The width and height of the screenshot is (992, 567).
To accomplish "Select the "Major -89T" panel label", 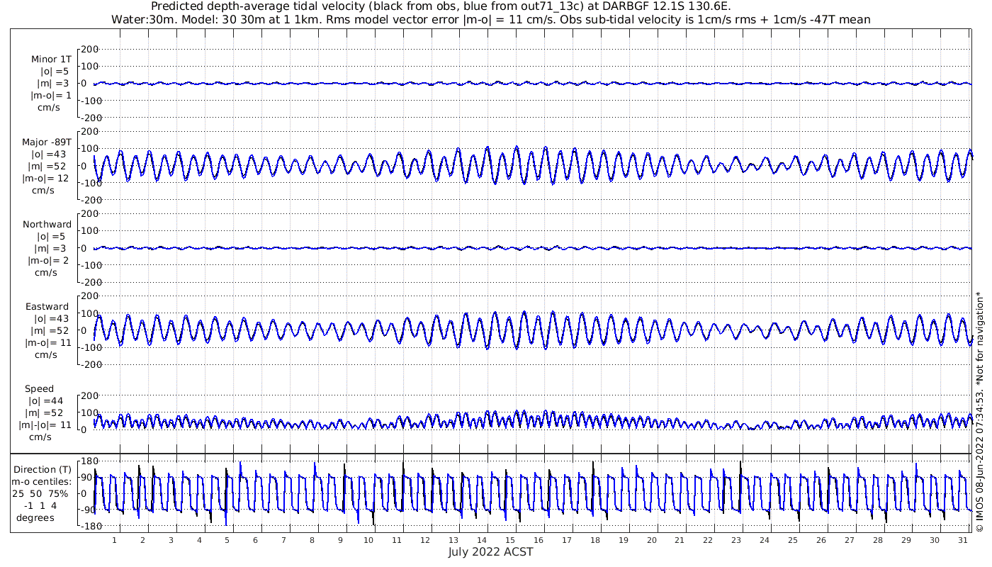I will tap(47, 142).
